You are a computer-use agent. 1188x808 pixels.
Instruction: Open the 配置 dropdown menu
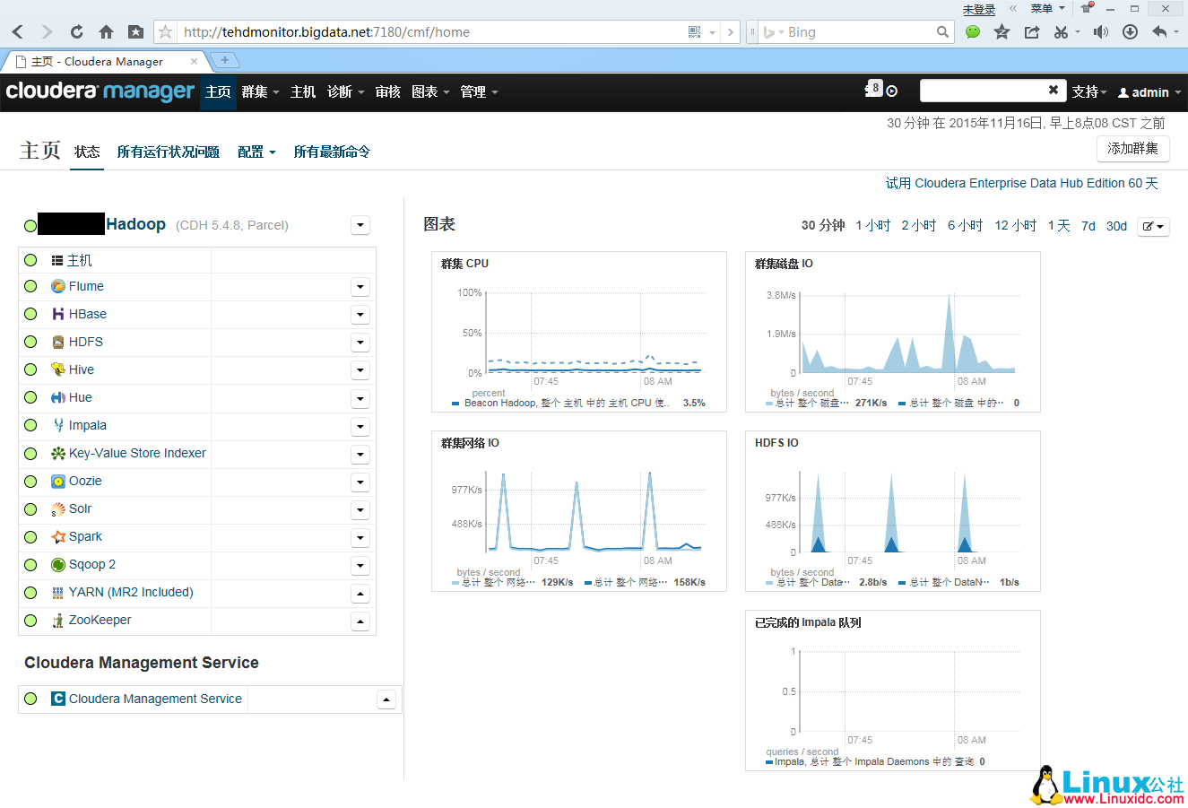tap(256, 152)
